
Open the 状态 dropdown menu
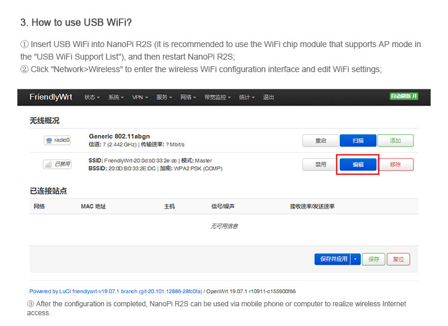click(92, 97)
